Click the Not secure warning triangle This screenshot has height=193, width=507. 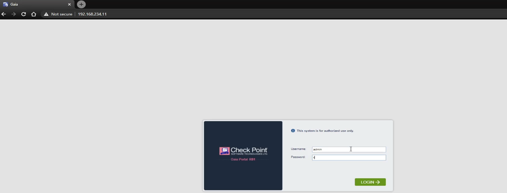pyautogui.click(x=46, y=14)
